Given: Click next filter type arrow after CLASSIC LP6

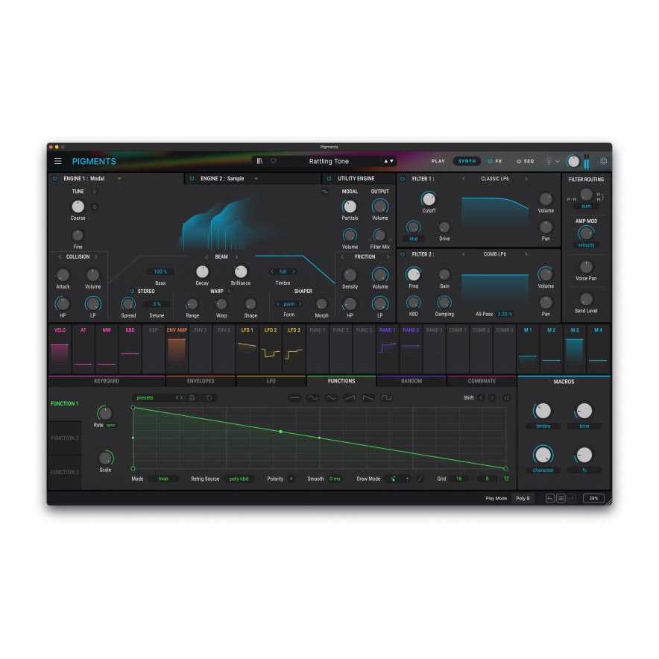Looking at the screenshot, I should point(526,179).
